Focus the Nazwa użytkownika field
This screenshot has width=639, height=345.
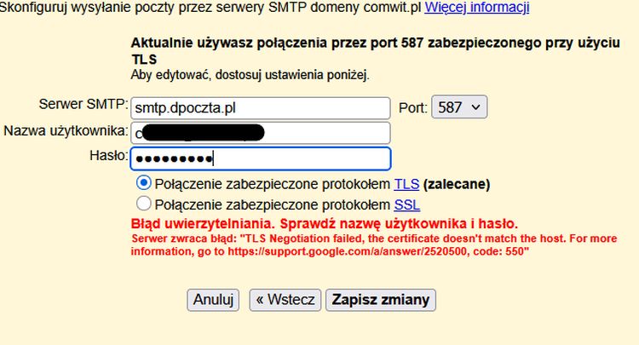pyautogui.click(x=261, y=133)
